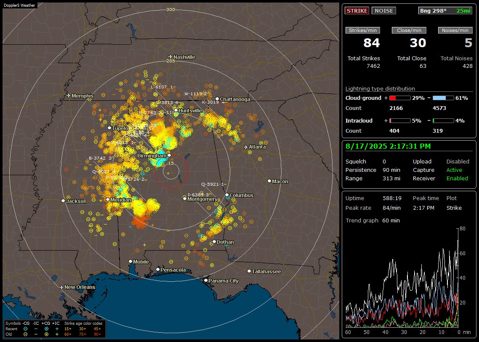
Task: Click the Old -CG yellow legend symbol
Action: coord(25,334)
